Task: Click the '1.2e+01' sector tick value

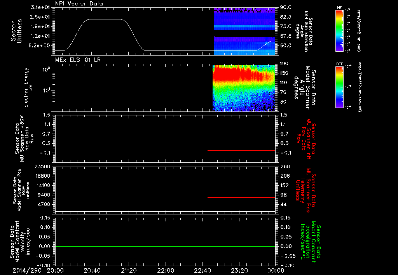Action: click(40, 36)
